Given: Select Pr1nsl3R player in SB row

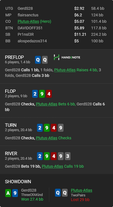Looking at the screenshot, I should (26, 35).
